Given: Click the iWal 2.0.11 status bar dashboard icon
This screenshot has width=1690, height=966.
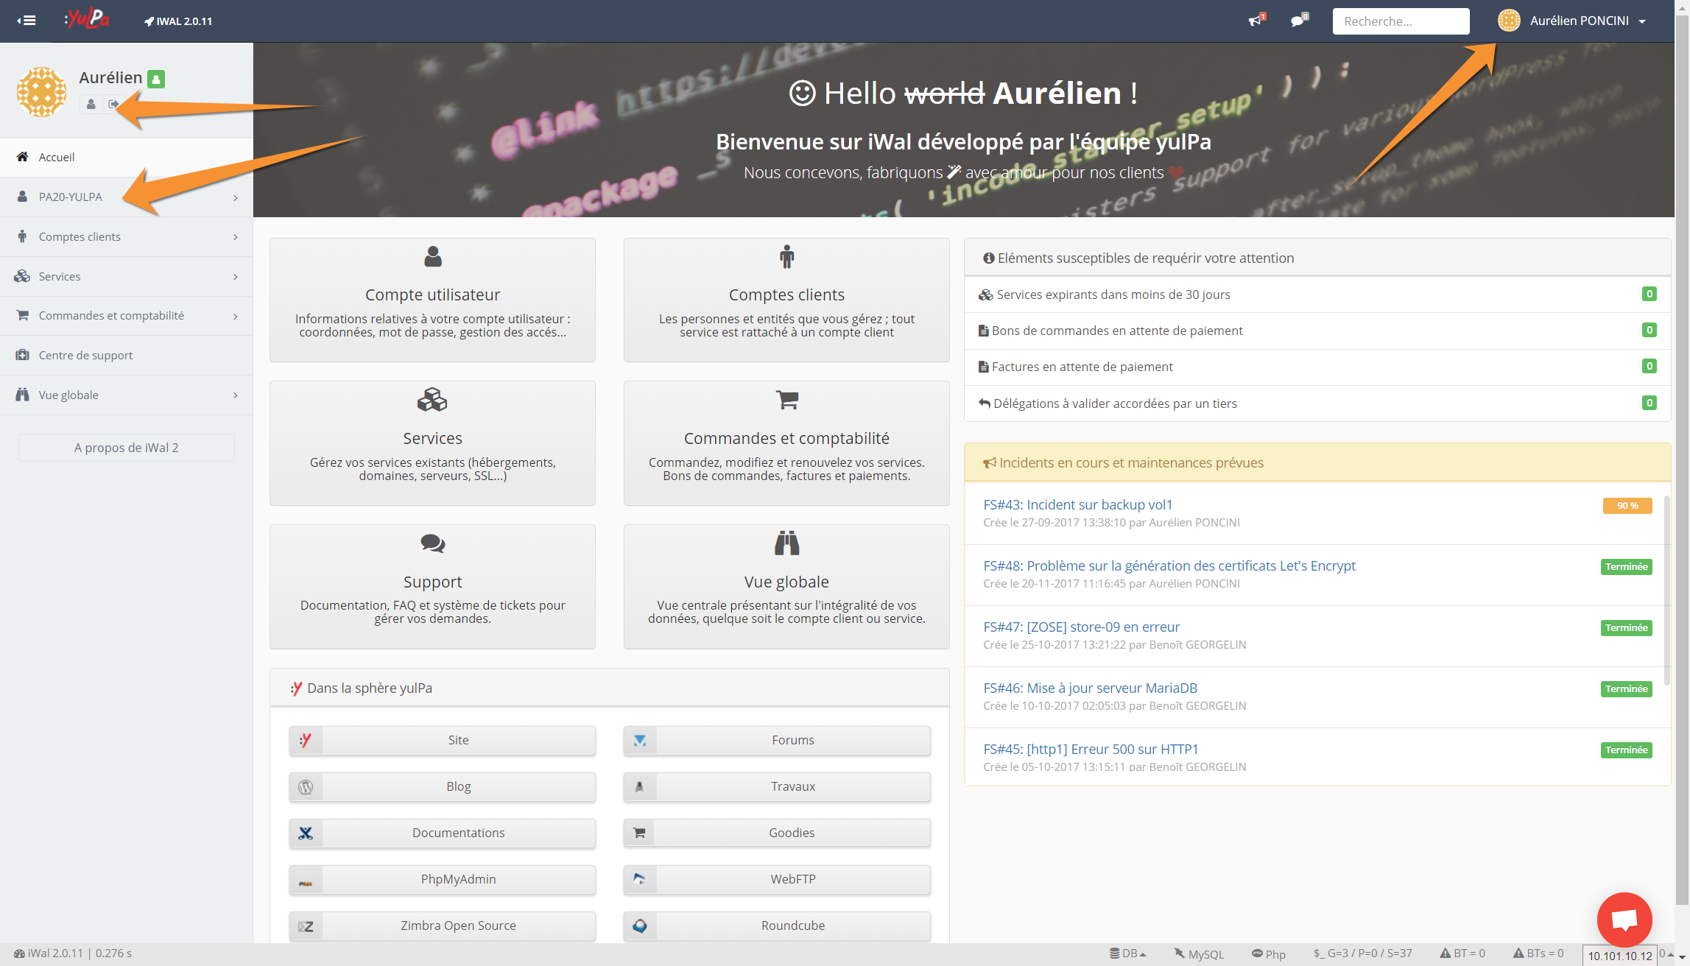Looking at the screenshot, I should (x=19, y=953).
